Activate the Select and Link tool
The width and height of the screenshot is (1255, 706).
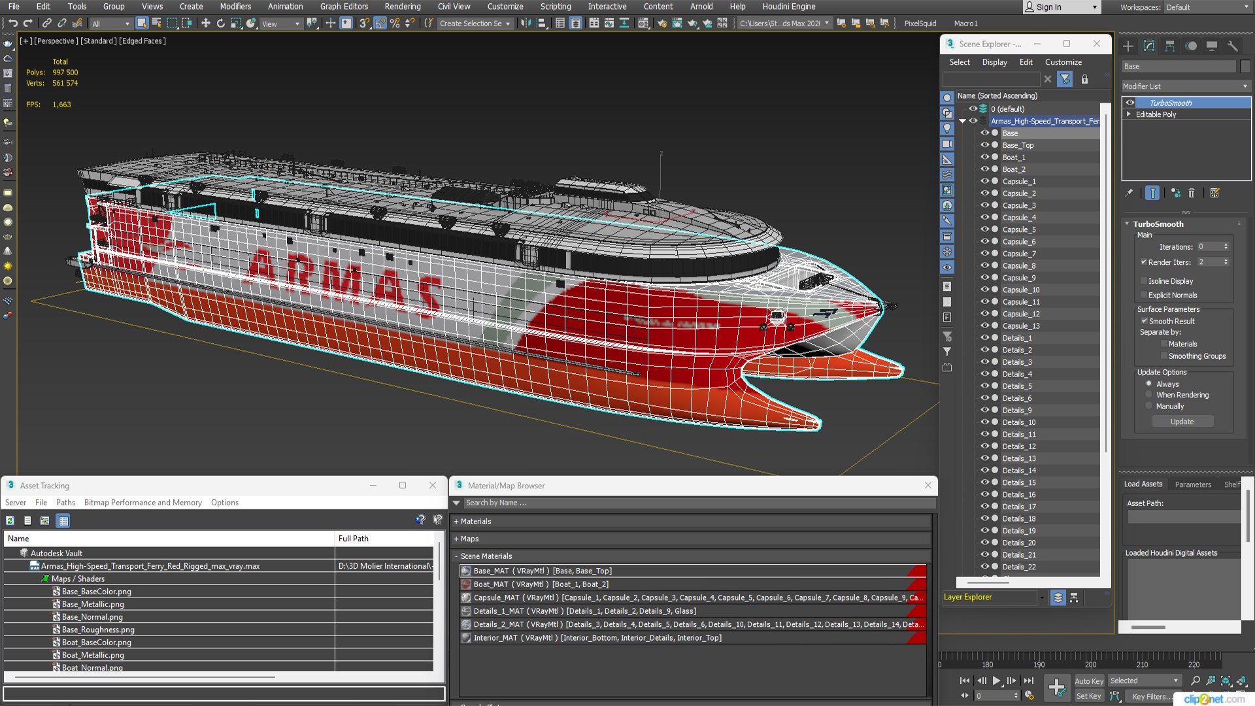coord(46,23)
